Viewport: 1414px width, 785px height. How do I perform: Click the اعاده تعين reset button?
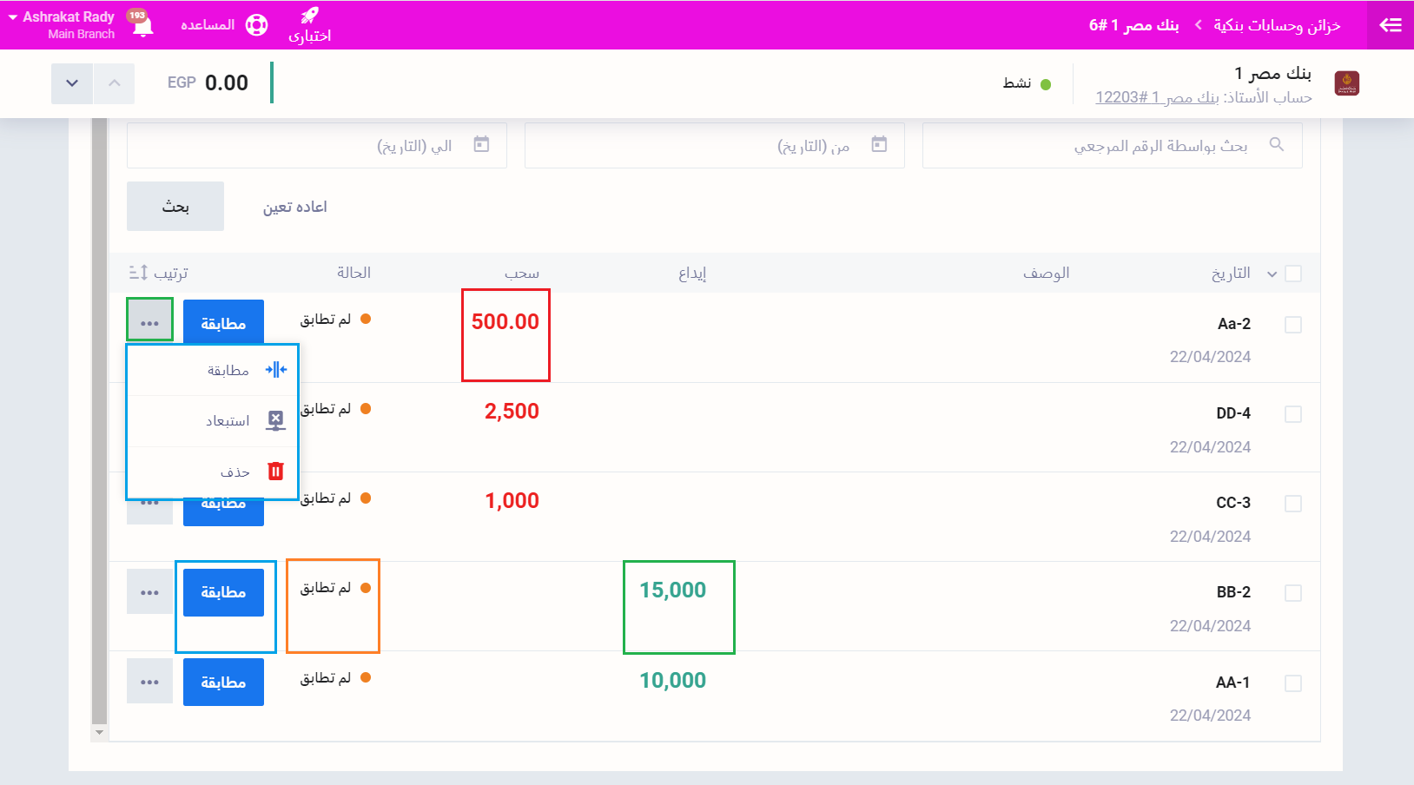(x=295, y=207)
